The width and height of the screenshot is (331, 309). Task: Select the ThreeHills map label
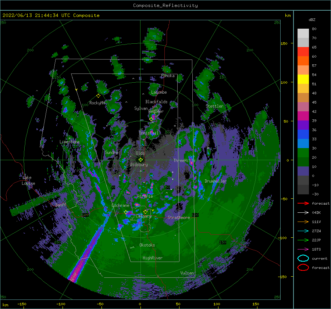point(185,161)
